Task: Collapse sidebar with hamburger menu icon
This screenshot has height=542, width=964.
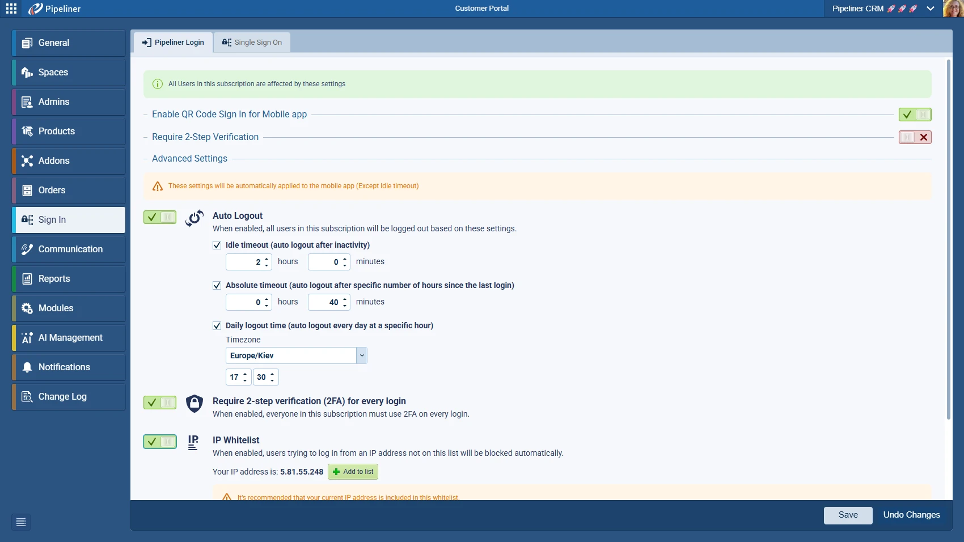Action: pyautogui.click(x=21, y=522)
